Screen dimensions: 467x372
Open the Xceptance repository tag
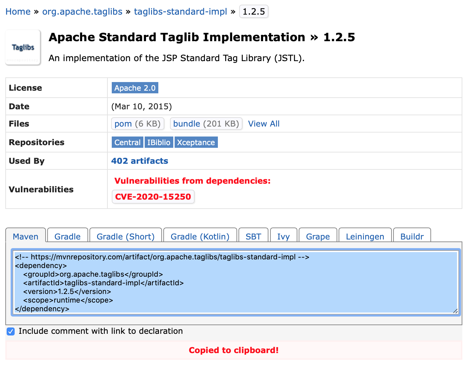pos(196,142)
